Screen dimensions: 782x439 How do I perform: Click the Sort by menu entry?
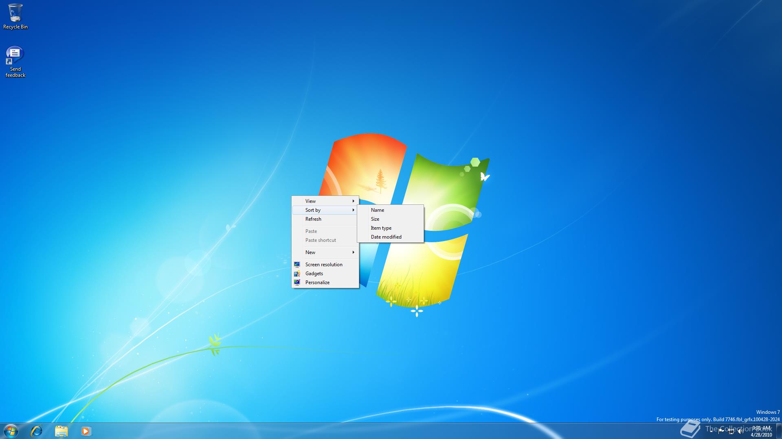click(325, 210)
